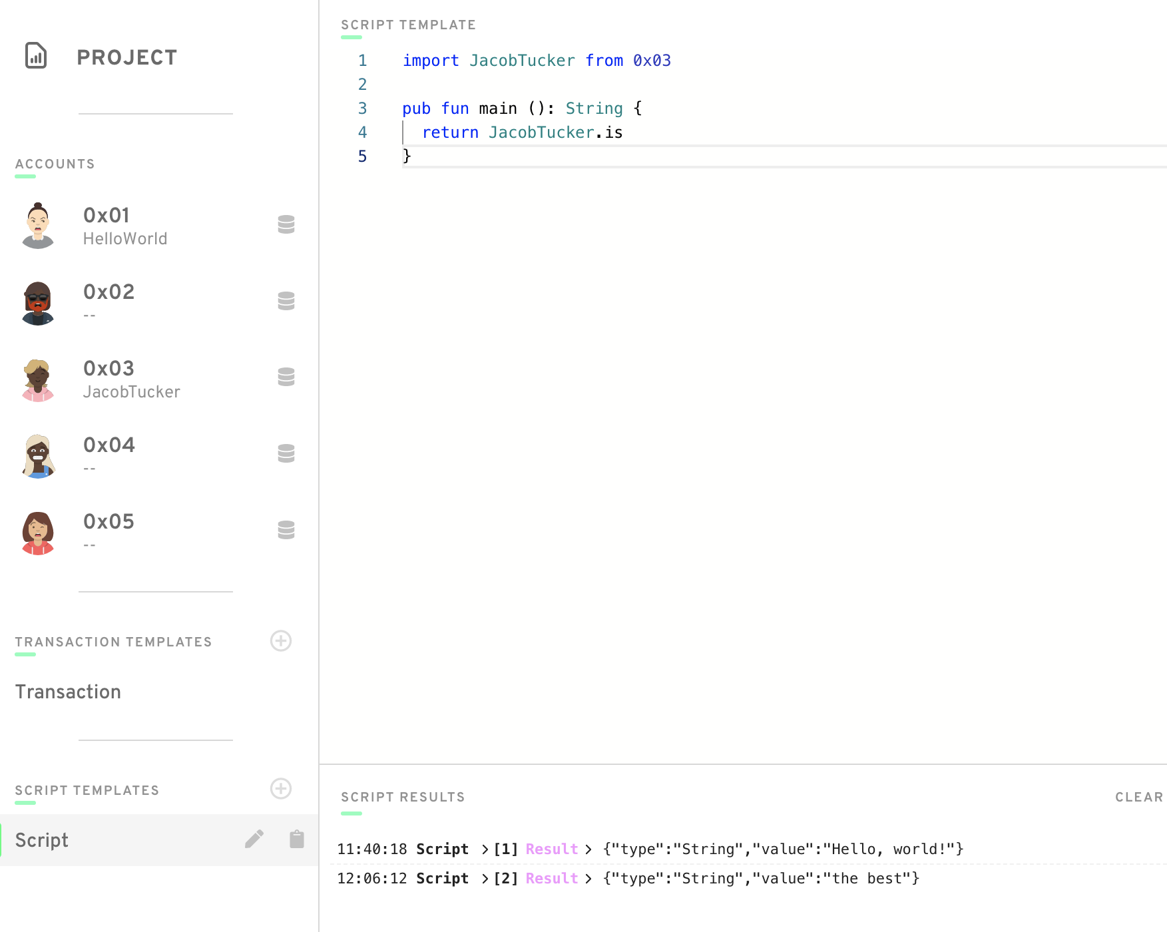Open storage icon for account 0x02
The image size is (1167, 932).
pos(286,301)
